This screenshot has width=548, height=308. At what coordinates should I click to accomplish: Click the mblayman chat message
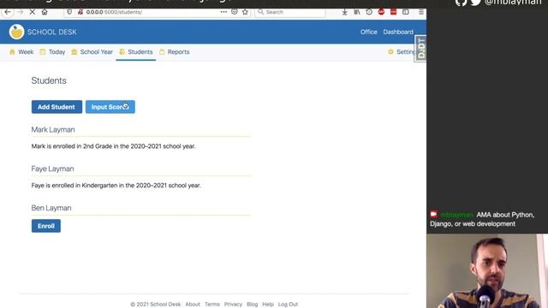click(x=482, y=219)
